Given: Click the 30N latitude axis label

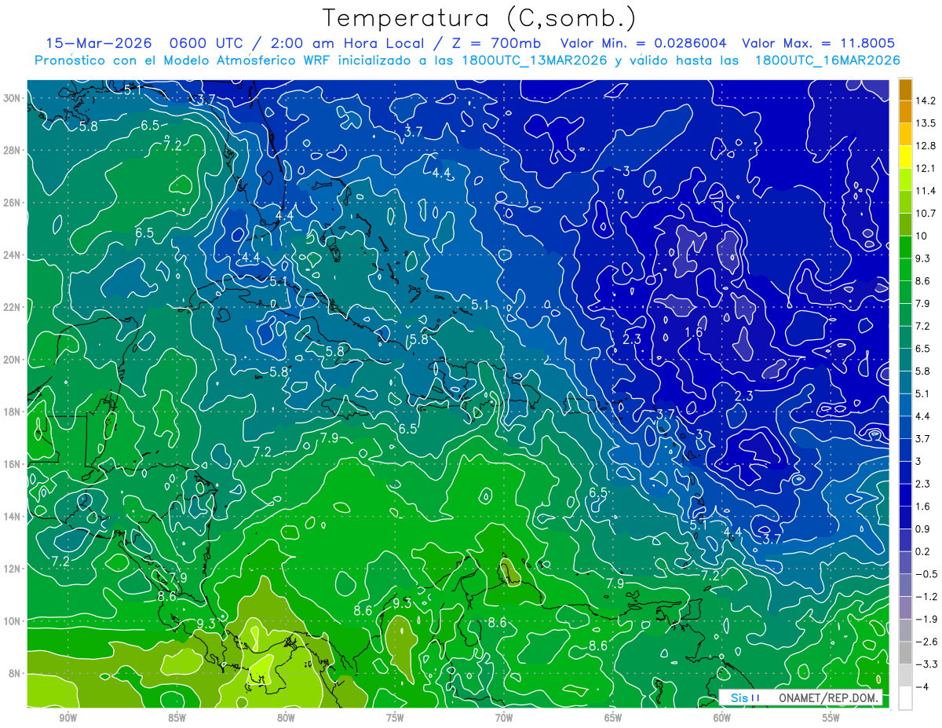Looking at the screenshot, I should (12, 98).
